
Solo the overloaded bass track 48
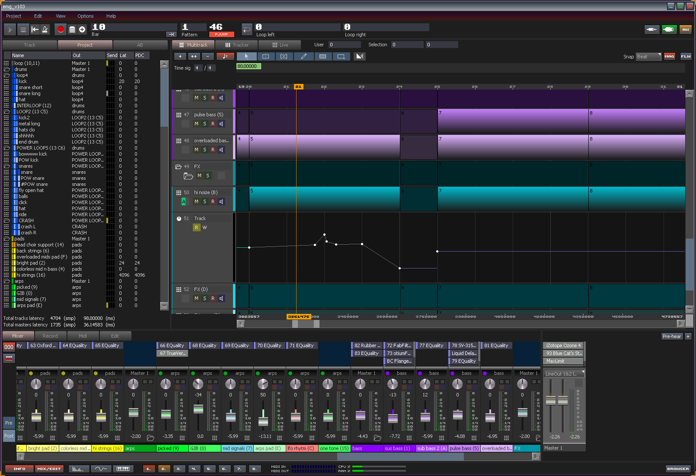(x=204, y=150)
